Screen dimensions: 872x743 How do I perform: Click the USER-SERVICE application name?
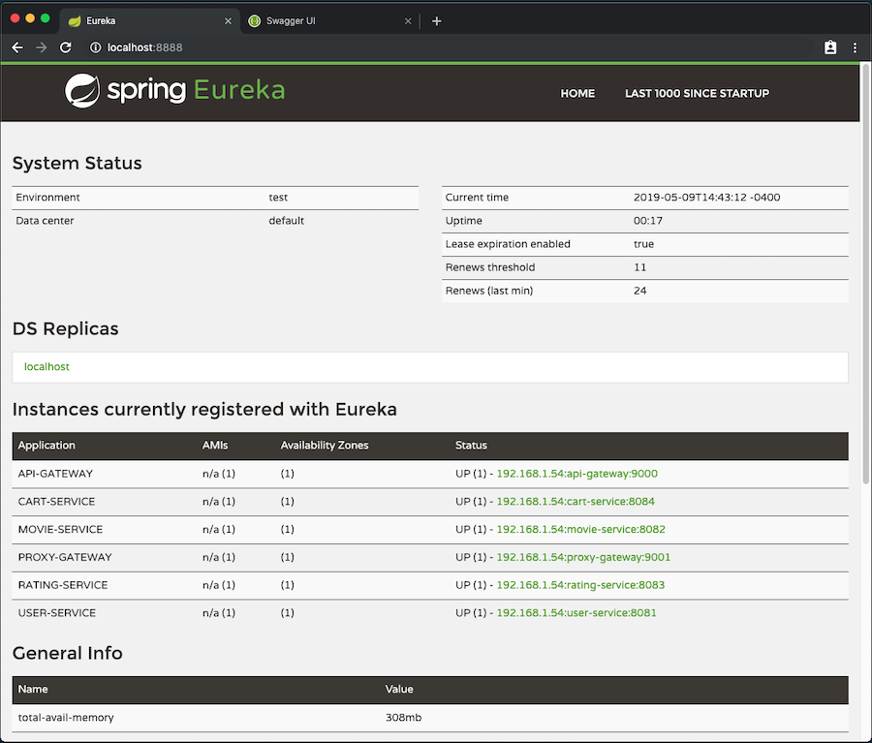[x=57, y=613]
